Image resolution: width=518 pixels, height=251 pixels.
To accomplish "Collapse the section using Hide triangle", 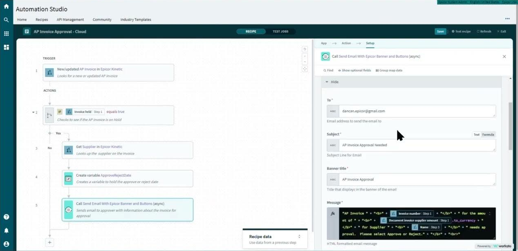I will point(327,82).
